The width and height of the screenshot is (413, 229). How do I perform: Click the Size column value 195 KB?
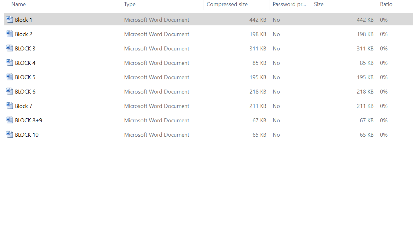point(365,77)
